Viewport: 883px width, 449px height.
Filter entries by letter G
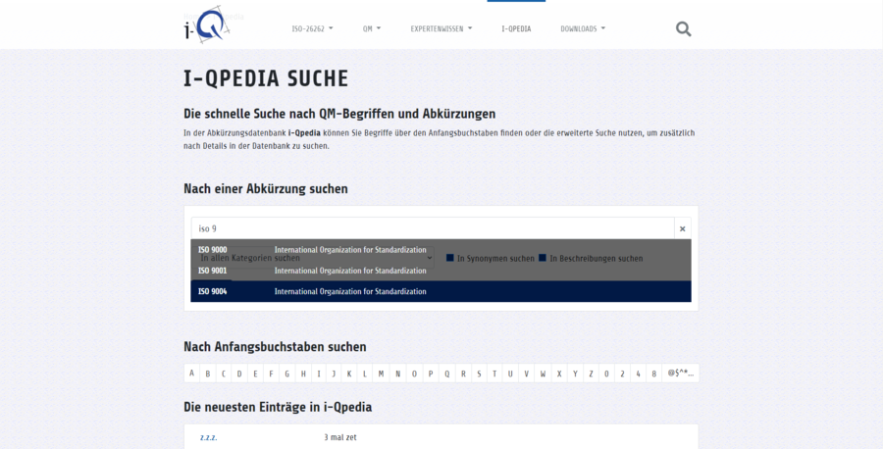click(x=286, y=374)
